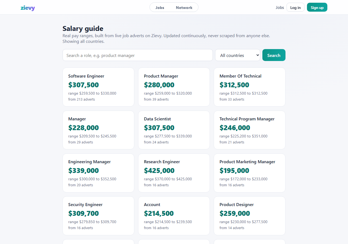Click the $214,500 salary figure
The image size is (348, 244).
click(x=159, y=213)
